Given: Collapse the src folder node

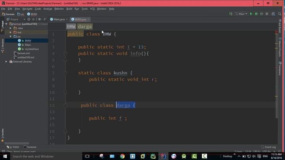Looking at the screenshot, I should (11, 36).
